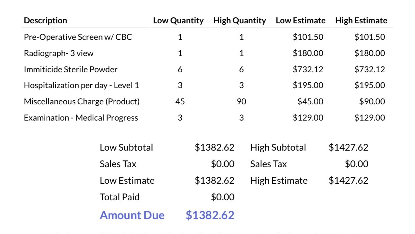This screenshot has width=415, height=234.
Task: Click the Miscellaneous Charge (Product) item
Action: pyautogui.click(x=82, y=102)
